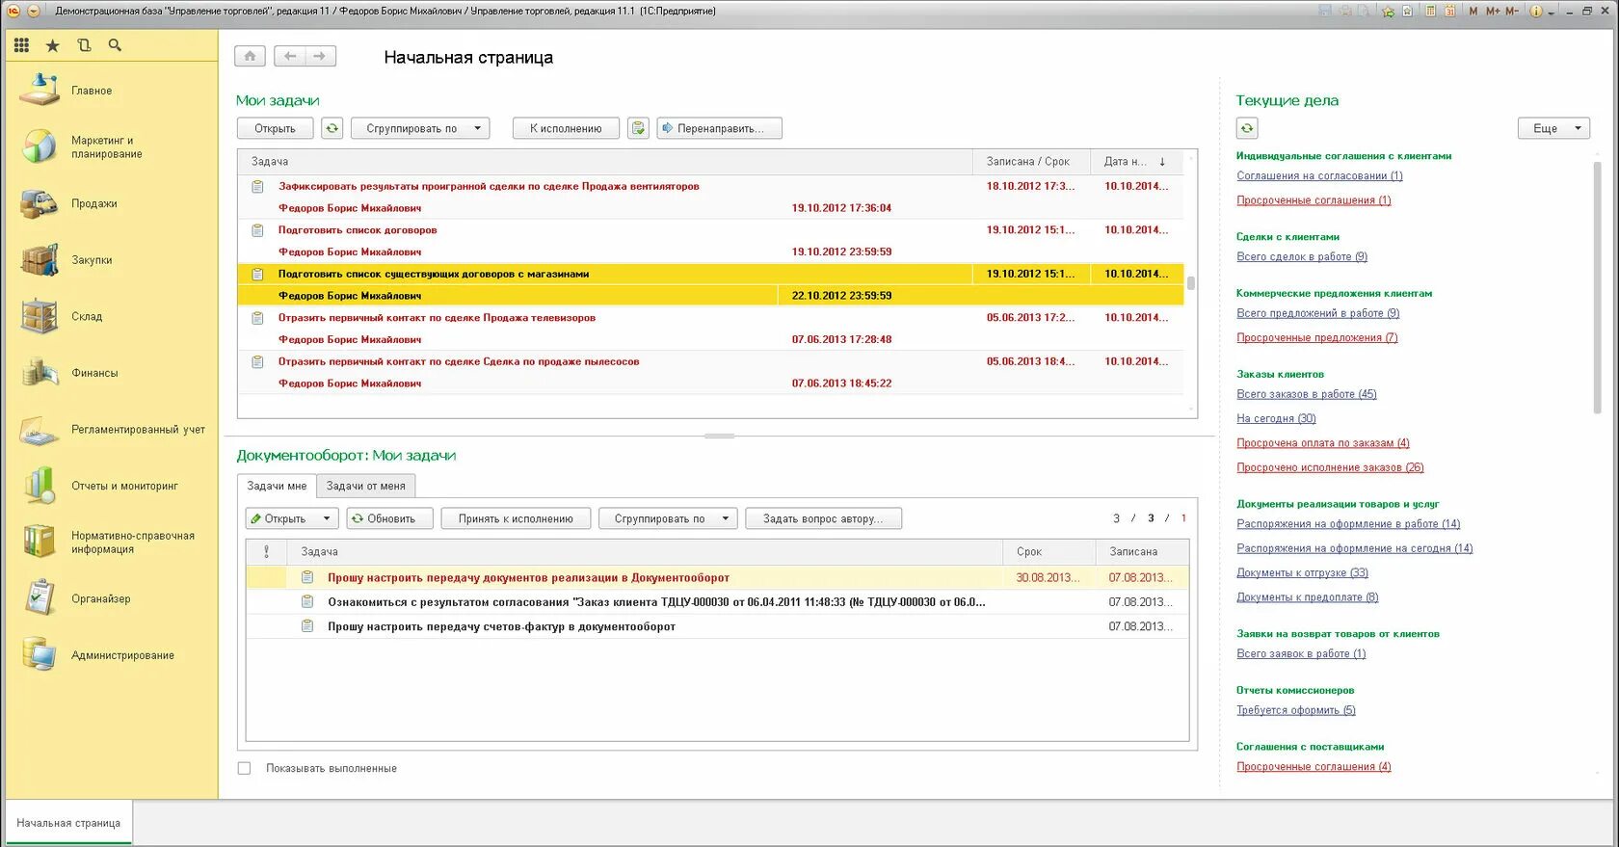Click the Перенаправить... button
This screenshot has width=1619, height=847.
coord(719,128)
